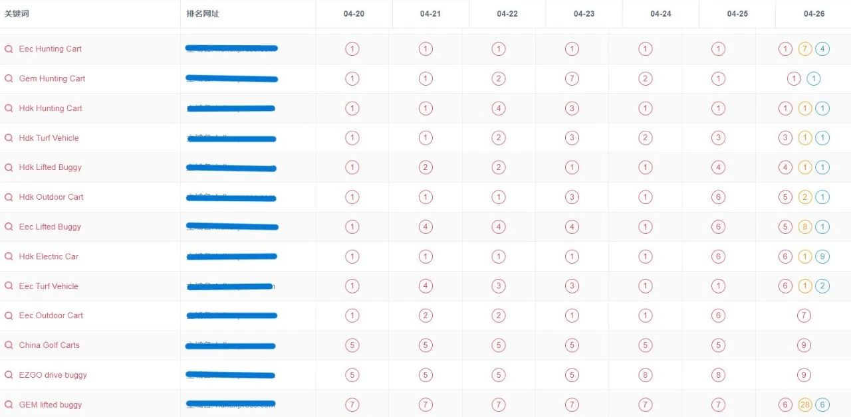Click the search icon beside Hdk Turf Vehicle
This screenshot has width=851, height=417.
tap(9, 138)
